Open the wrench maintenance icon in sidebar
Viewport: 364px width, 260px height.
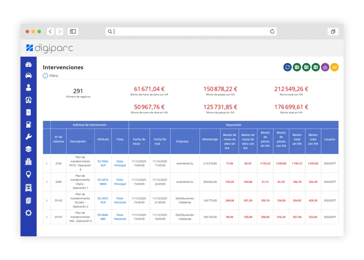point(28,137)
